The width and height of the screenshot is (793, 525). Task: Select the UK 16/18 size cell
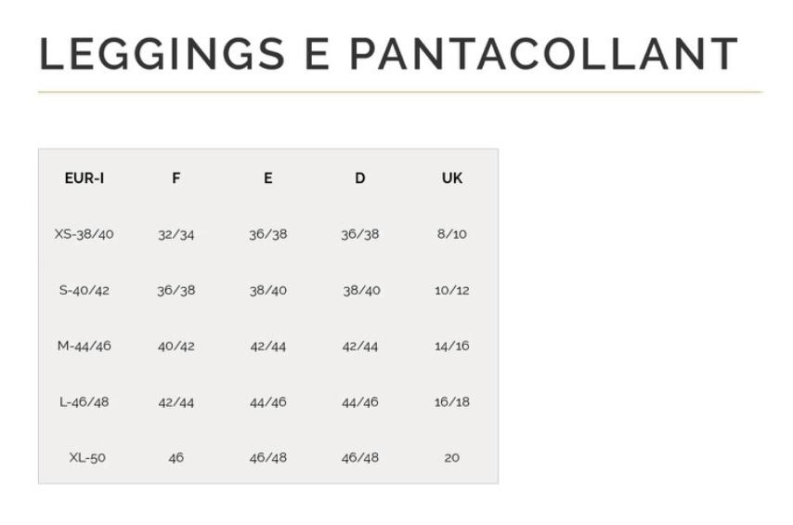(451, 402)
